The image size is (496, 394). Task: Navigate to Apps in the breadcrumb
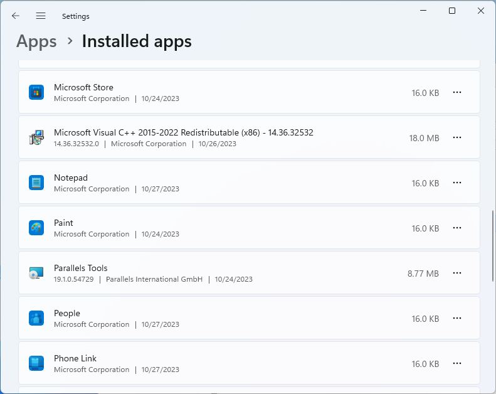pos(36,41)
